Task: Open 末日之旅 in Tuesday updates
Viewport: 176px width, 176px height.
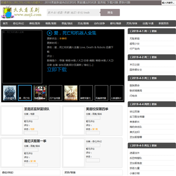Action: tap(134, 65)
